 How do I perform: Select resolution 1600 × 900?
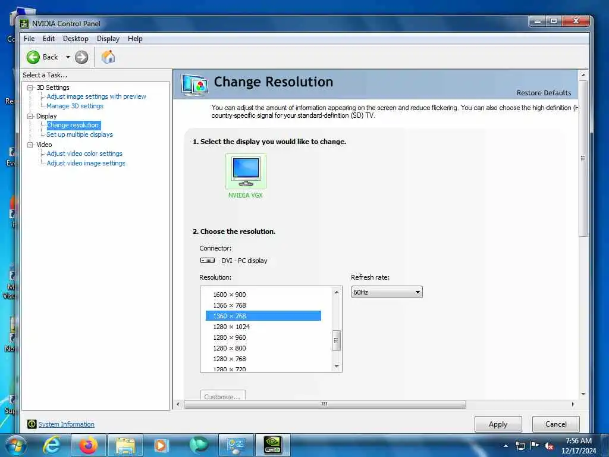pyautogui.click(x=263, y=295)
